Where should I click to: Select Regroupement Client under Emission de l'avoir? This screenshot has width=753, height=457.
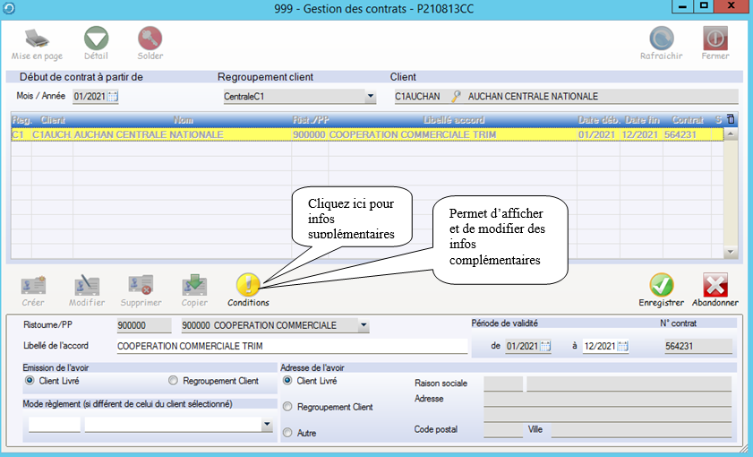tap(174, 381)
